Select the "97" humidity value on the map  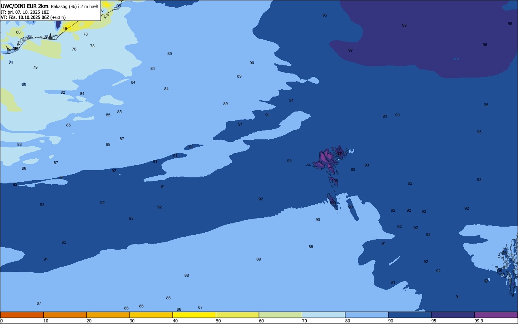point(350,50)
